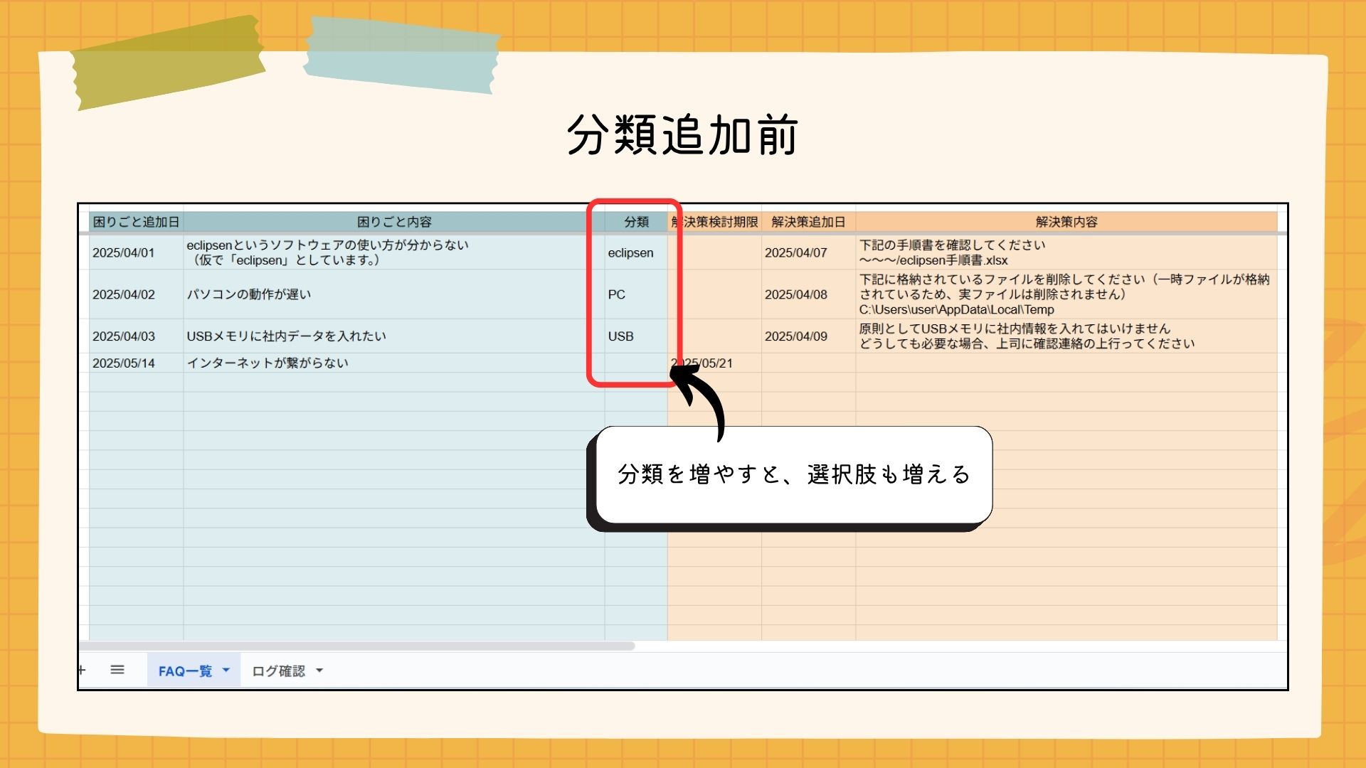Select the 困りごと内容 header cell
1366x768 pixels.
coord(394,222)
